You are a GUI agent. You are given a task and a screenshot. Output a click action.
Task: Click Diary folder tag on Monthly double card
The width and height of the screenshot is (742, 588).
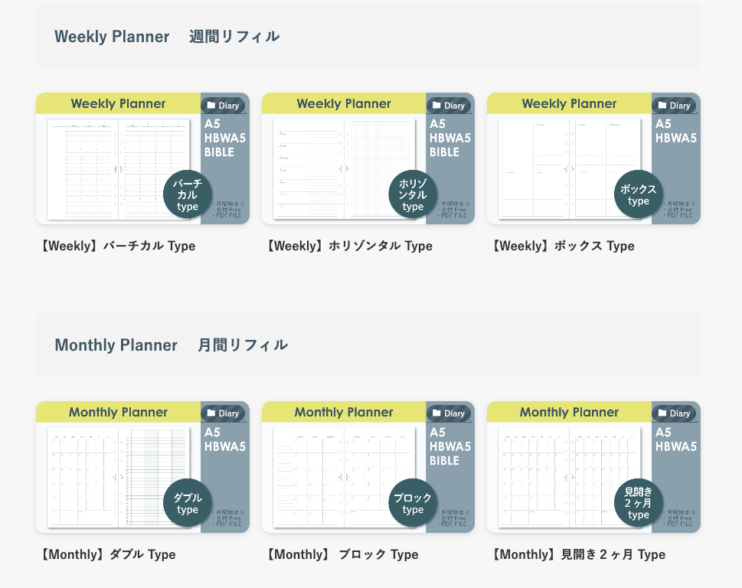click(223, 413)
